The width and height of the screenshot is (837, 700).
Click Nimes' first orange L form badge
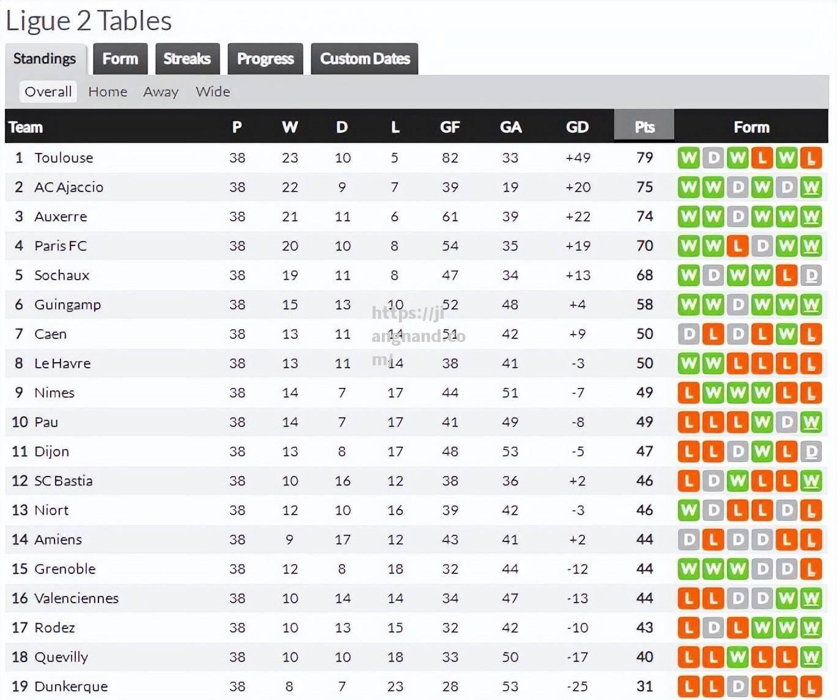point(688,393)
